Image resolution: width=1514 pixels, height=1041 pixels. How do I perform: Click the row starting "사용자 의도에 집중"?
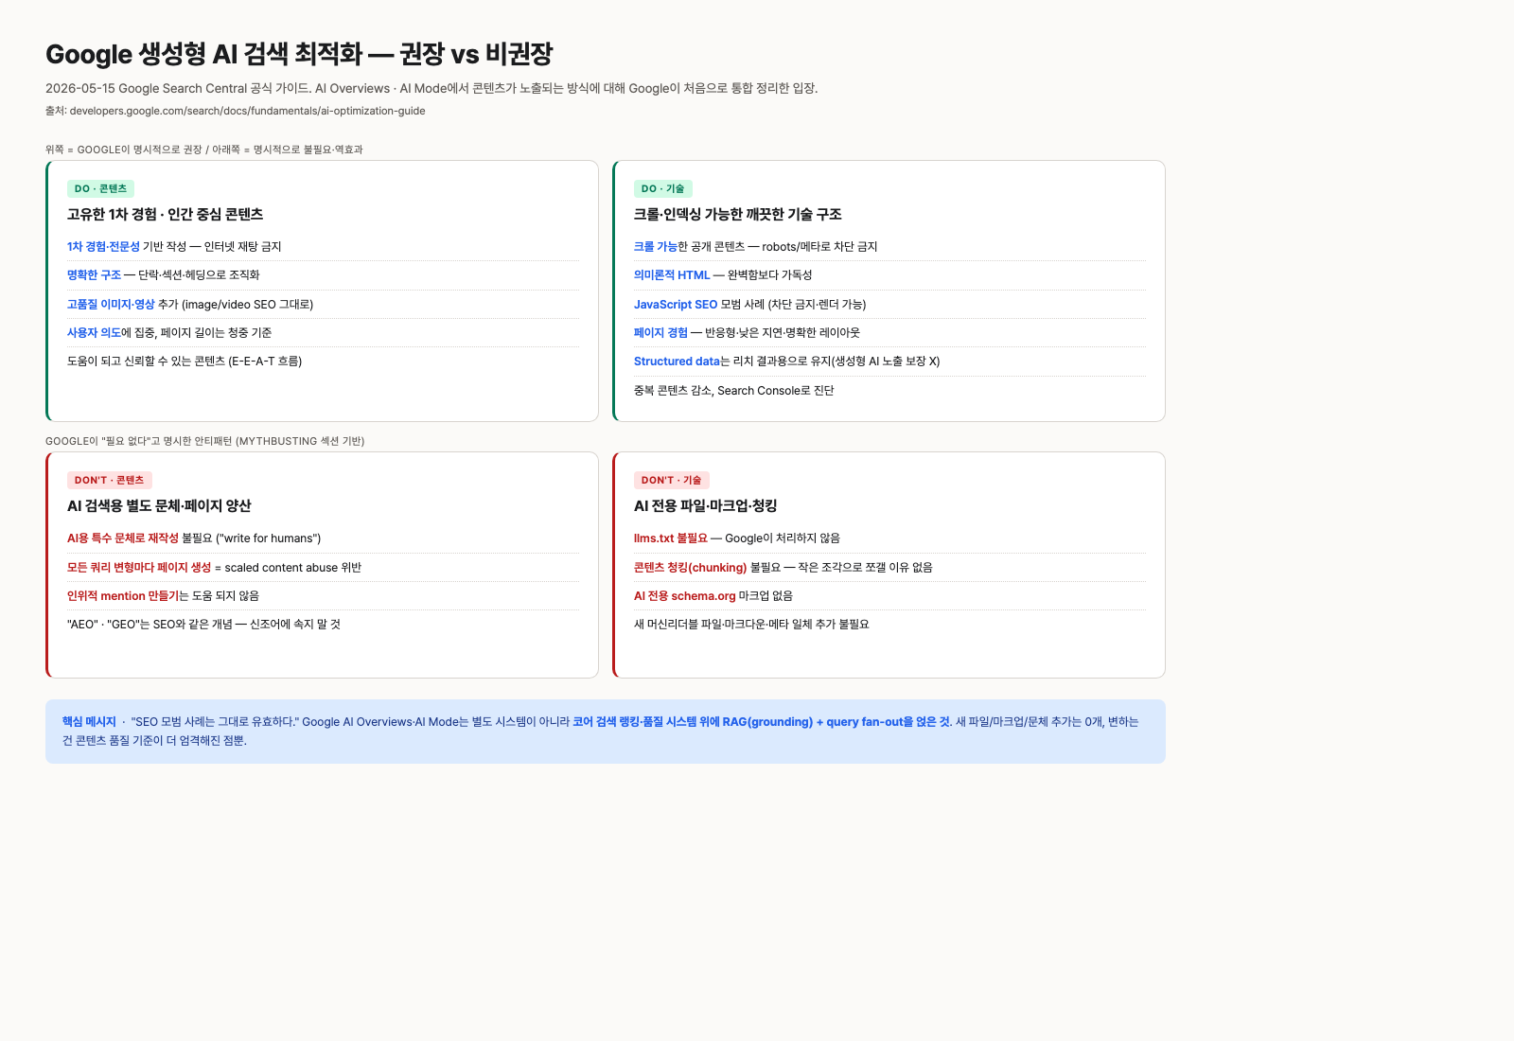pyautogui.click(x=323, y=332)
